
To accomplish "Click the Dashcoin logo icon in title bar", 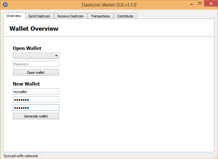I will point(5,5).
